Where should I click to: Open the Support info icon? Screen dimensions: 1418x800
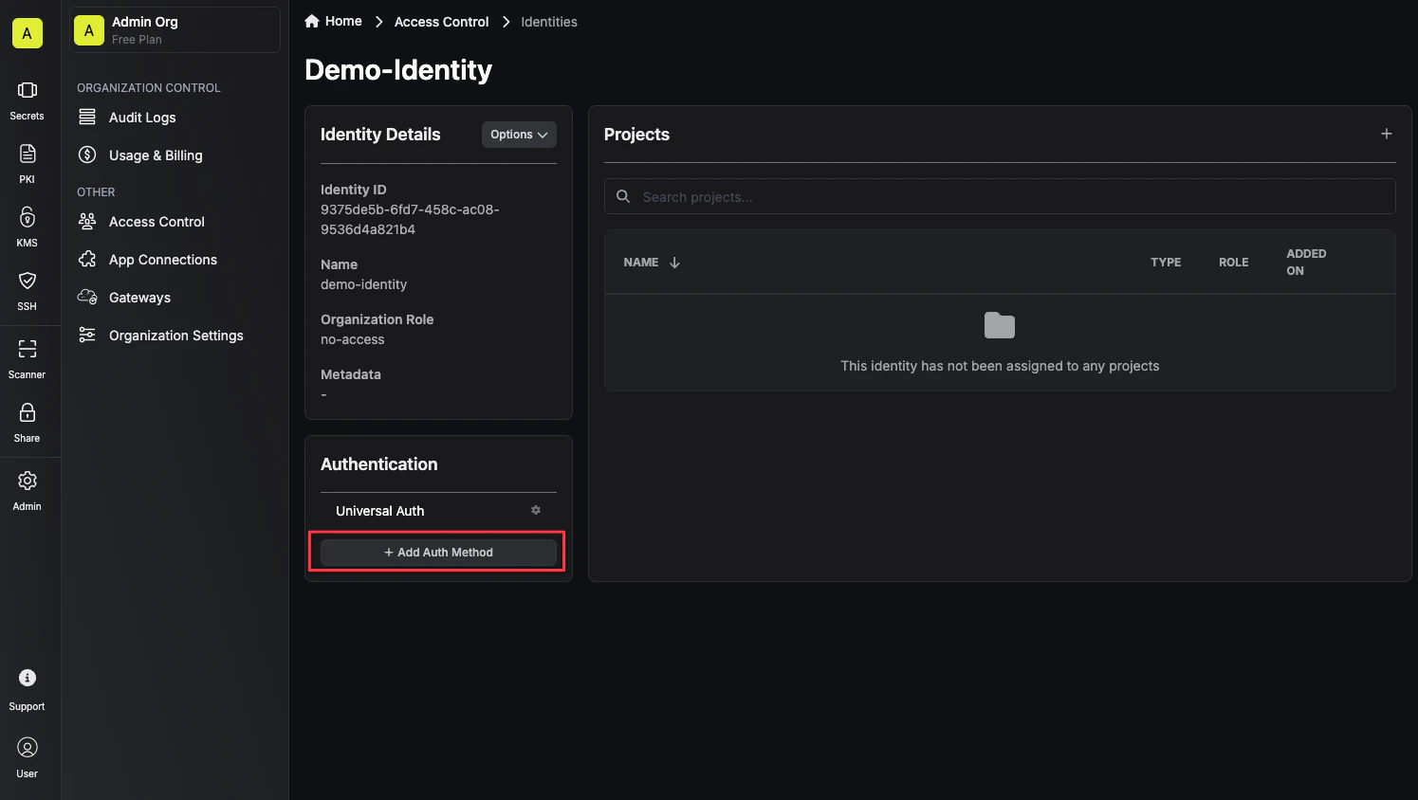pyautogui.click(x=28, y=678)
